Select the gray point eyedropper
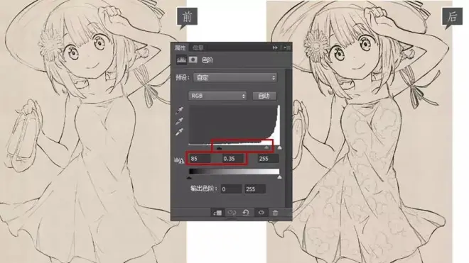Screen dimensions: 469x263 pos(180,121)
